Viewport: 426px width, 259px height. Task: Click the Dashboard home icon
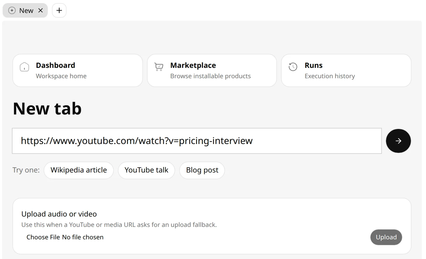[24, 67]
